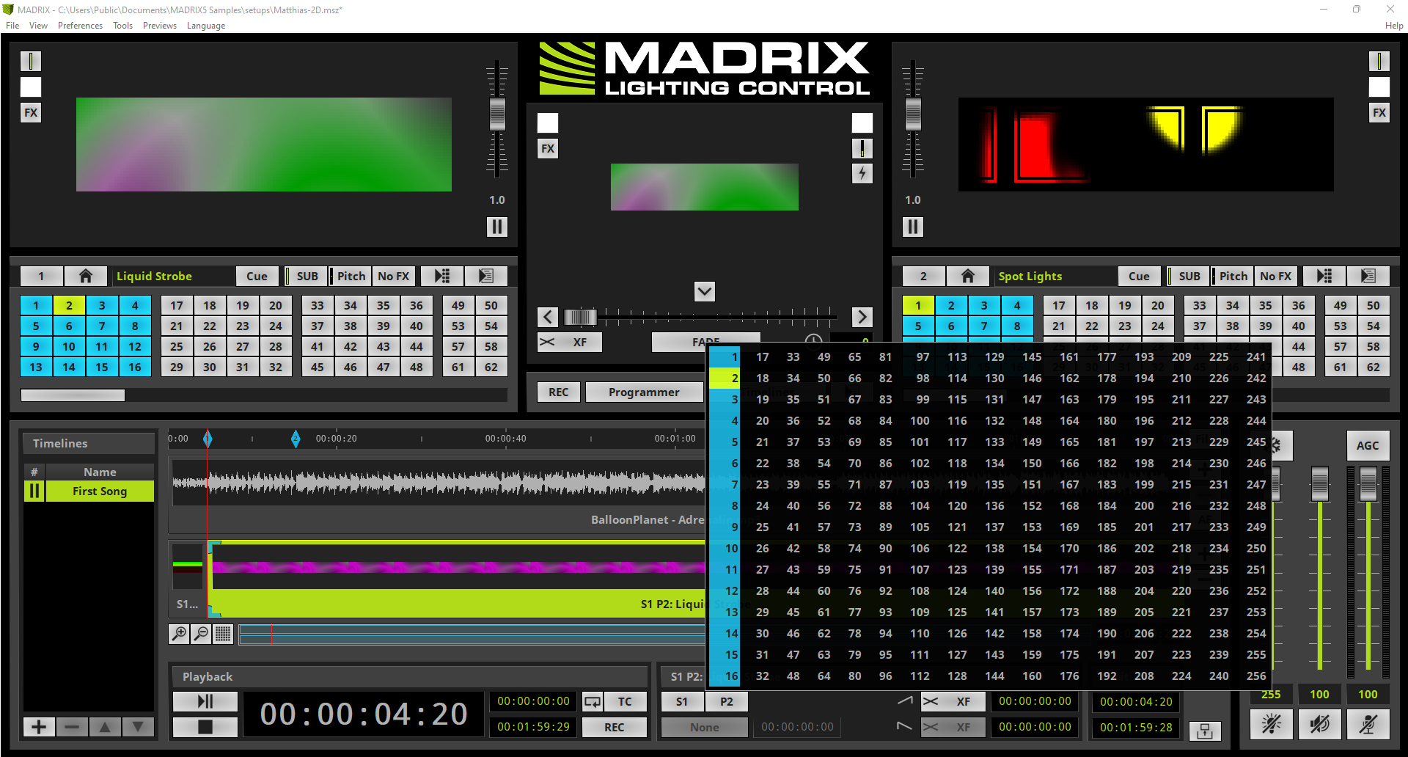Viewport: 1408px width, 757px height.
Task: Click the left deck next-effect list icon
Action: coord(485,276)
